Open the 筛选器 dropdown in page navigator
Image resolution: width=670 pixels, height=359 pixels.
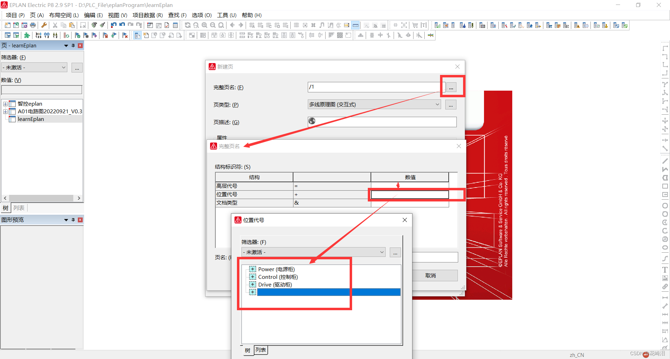click(35, 67)
